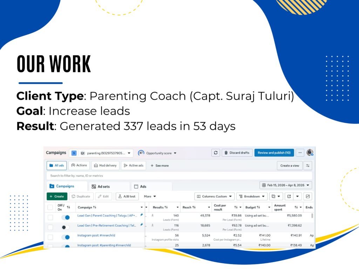Open Lead Gen Pre-Retirement Coaching campaign link
This screenshot has height=269, width=359.
(x=107, y=225)
